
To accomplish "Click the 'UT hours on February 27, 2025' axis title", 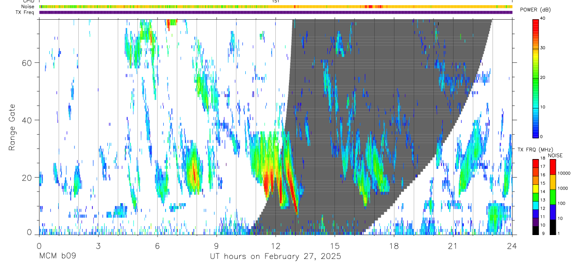I will click(x=275, y=257).
